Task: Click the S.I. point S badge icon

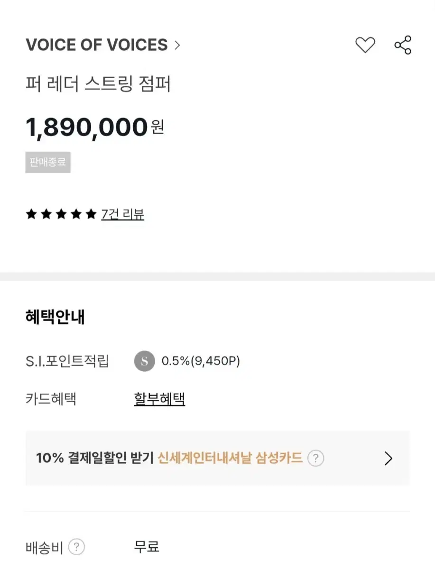Action: coord(144,361)
